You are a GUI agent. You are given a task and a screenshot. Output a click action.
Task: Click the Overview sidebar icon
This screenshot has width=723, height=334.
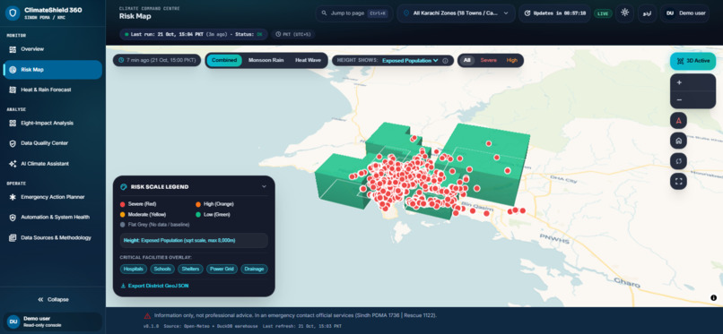click(13, 49)
